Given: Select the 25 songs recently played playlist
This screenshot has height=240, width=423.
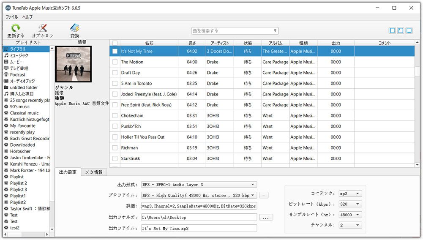Looking at the screenshot, I should pos(27,100).
